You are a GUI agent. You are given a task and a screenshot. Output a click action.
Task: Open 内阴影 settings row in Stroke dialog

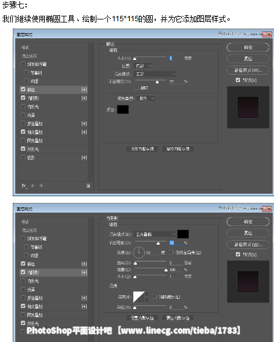[53, 98]
